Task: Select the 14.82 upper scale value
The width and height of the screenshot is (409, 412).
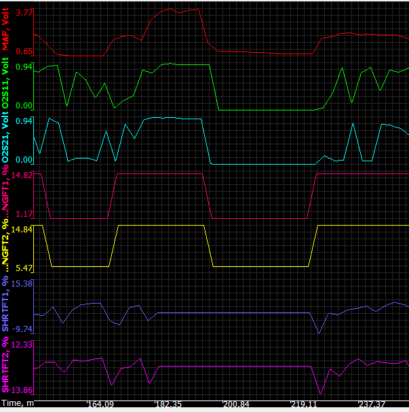Action: click(x=22, y=176)
